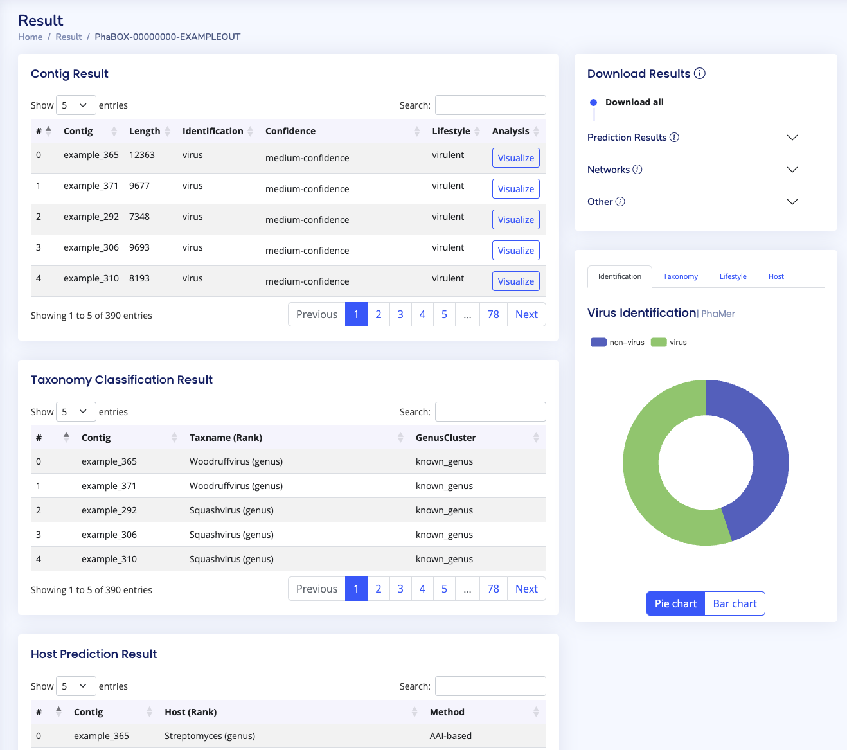847x750 pixels.
Task: Go to Home breadcrumb link
Action: coord(30,37)
